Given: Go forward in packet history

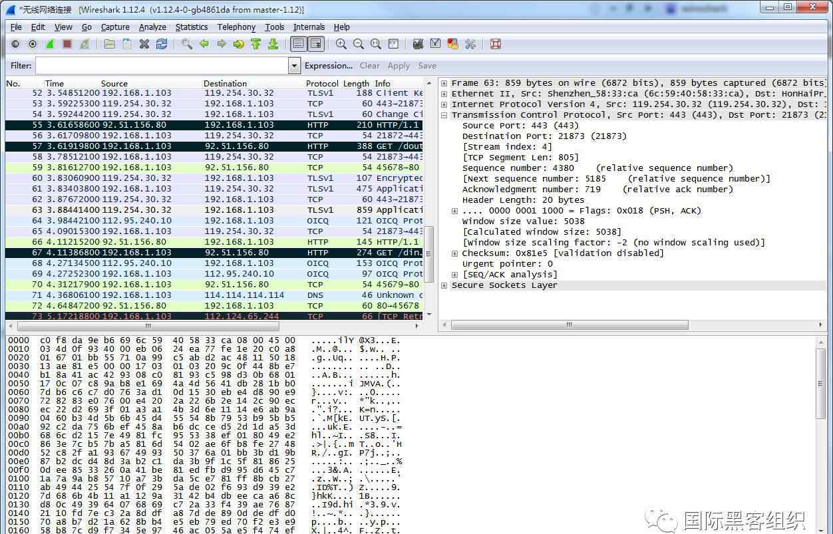Looking at the screenshot, I should [222, 44].
